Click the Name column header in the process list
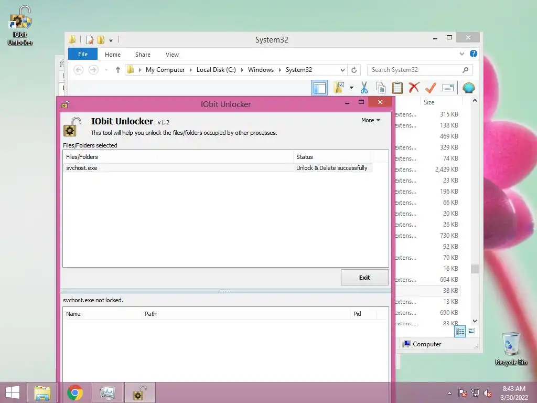537x403 pixels. click(102, 314)
